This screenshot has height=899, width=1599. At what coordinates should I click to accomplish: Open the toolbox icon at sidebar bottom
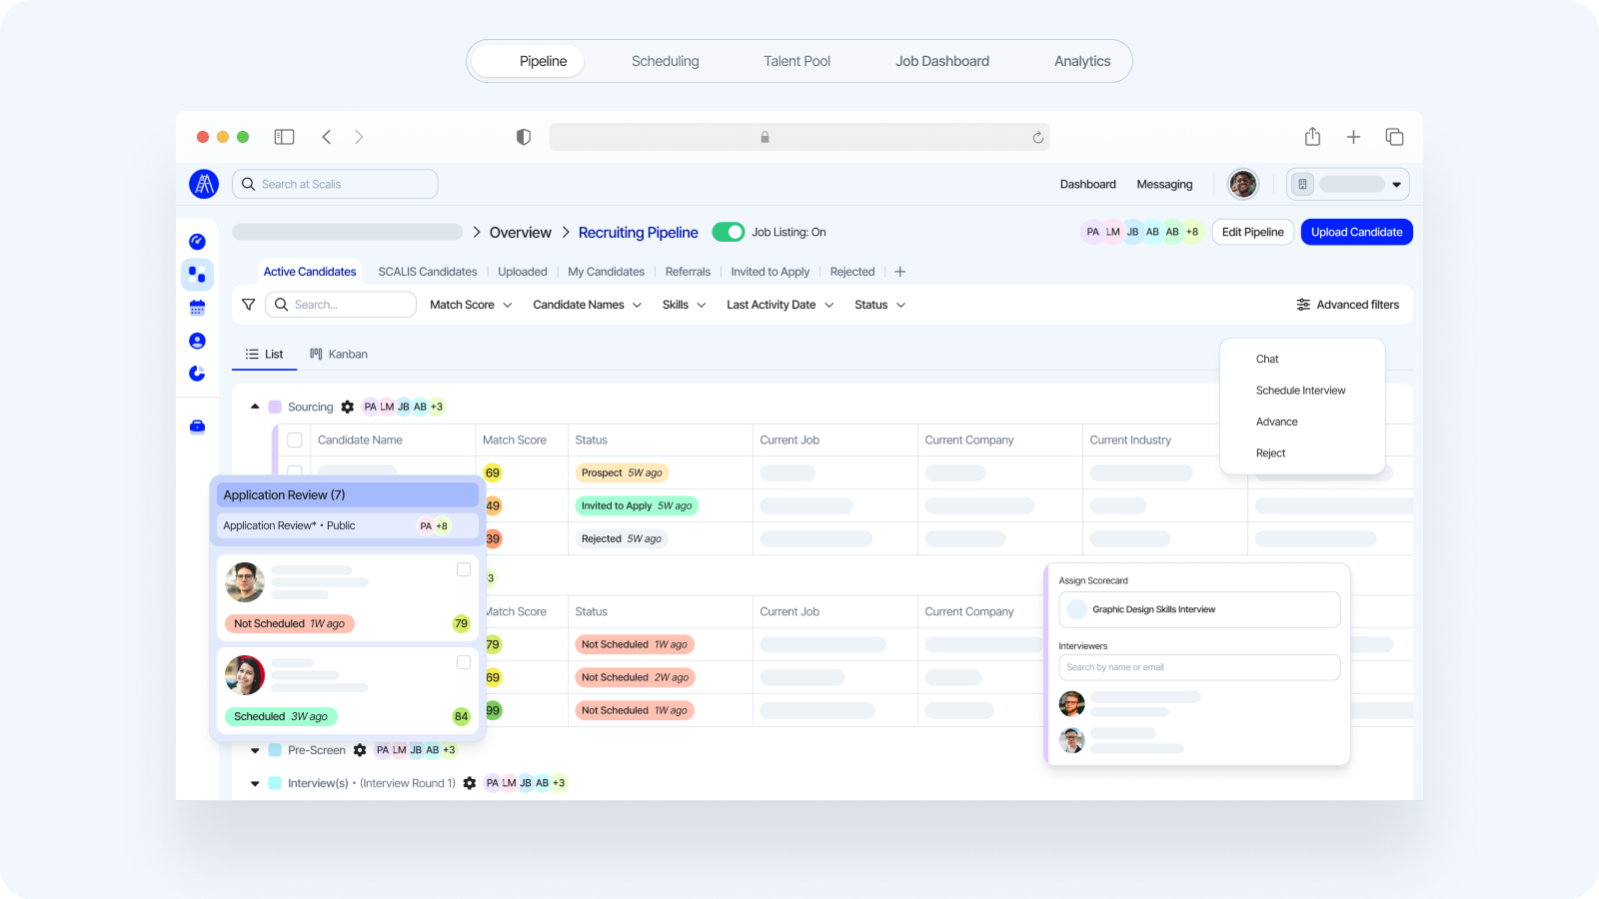coord(197,427)
